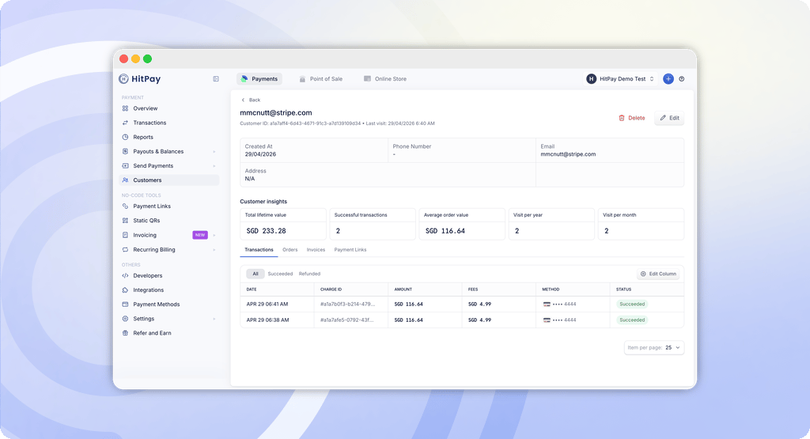This screenshot has height=439, width=810.
Task: Click the card icon in 06:38 AM row
Action: coord(547,320)
